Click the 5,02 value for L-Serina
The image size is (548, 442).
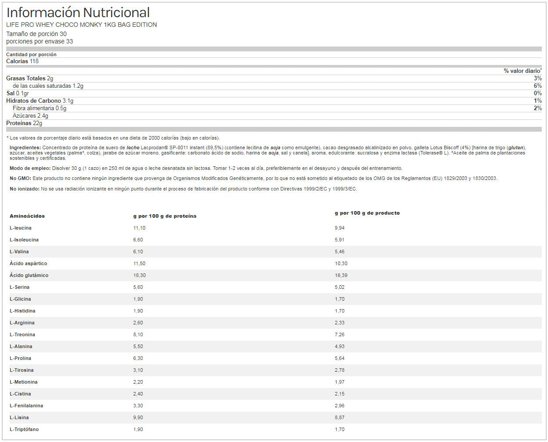click(340, 287)
